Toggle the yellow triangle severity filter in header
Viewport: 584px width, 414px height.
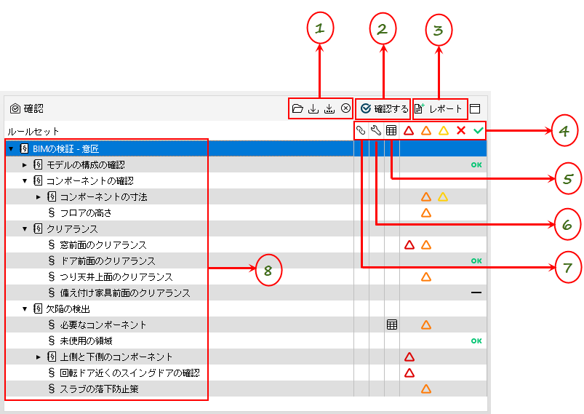(x=444, y=130)
